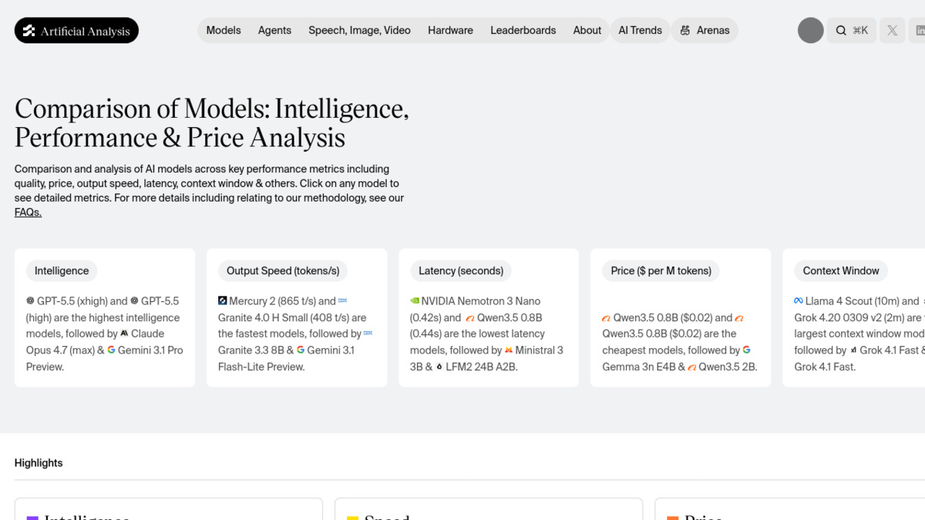The width and height of the screenshot is (925, 520).
Task: Open Arenas page
Action: 705,31
